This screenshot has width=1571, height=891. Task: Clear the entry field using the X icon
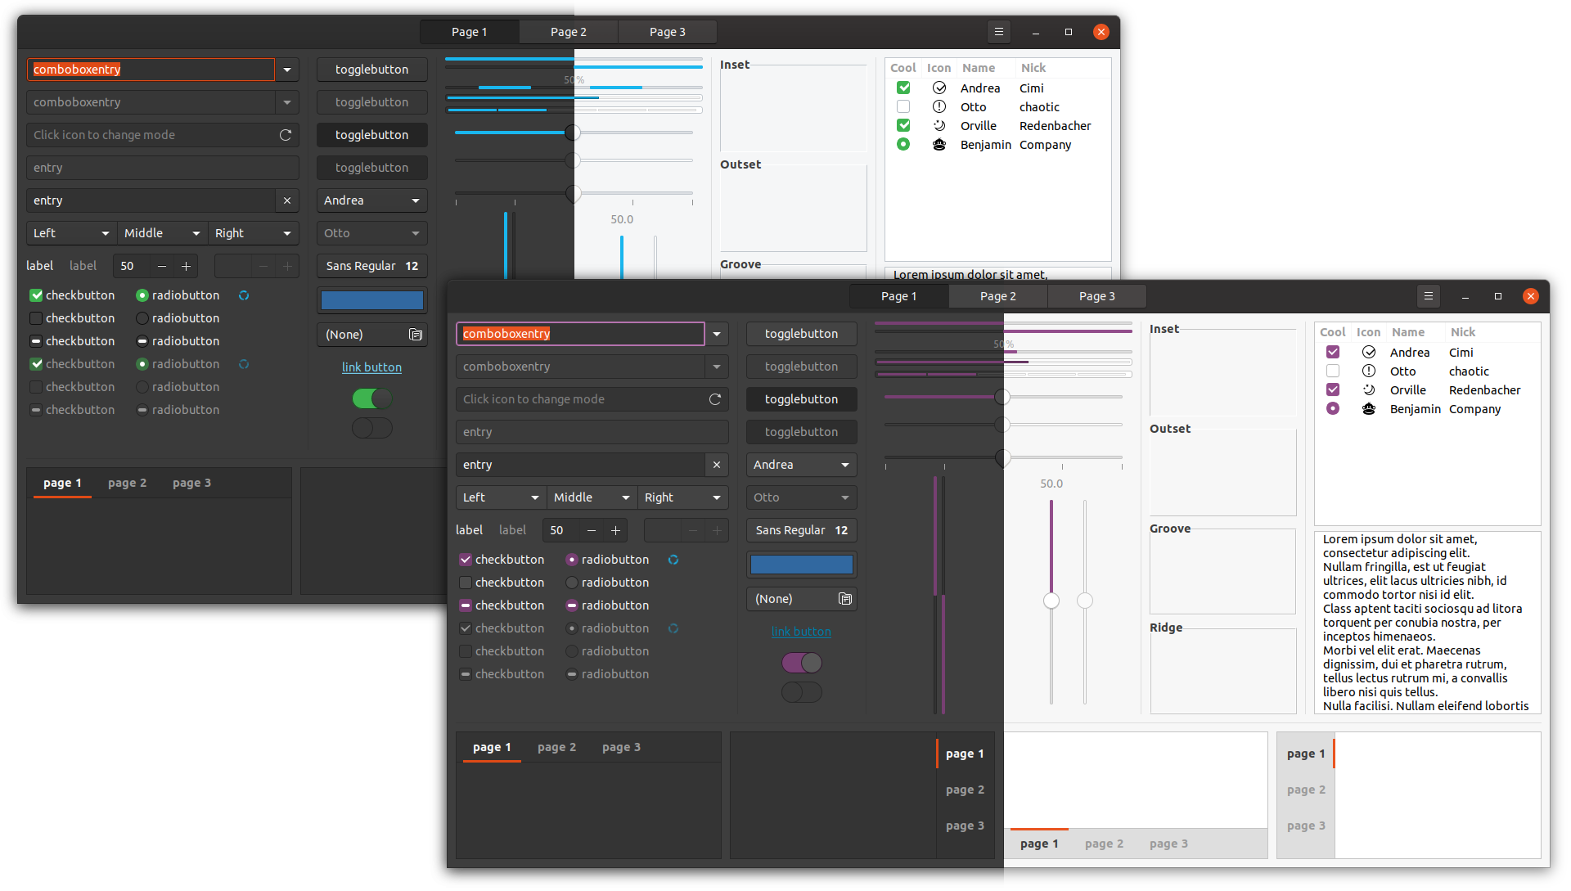(x=717, y=465)
